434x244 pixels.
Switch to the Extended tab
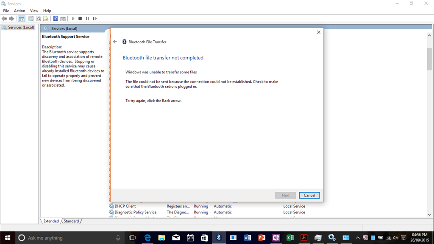51,221
